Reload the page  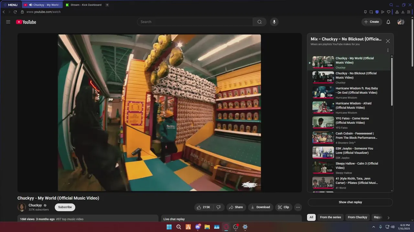pos(15,12)
